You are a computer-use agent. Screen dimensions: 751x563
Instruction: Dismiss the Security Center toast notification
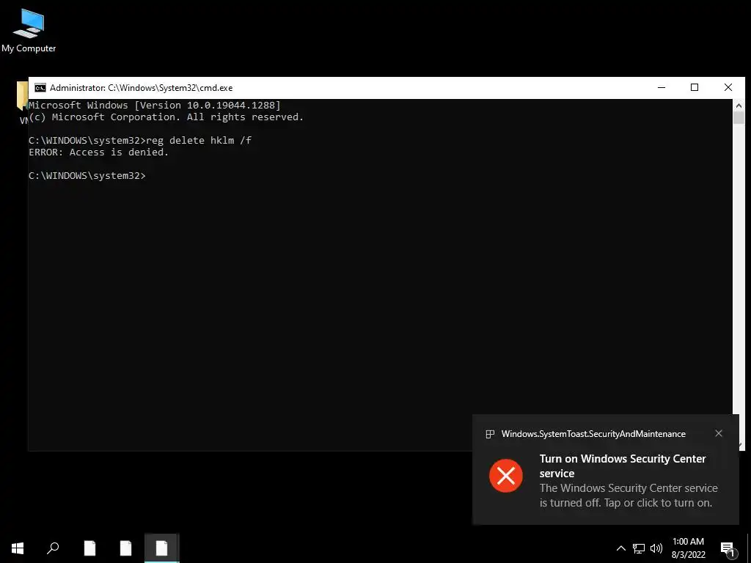click(719, 433)
